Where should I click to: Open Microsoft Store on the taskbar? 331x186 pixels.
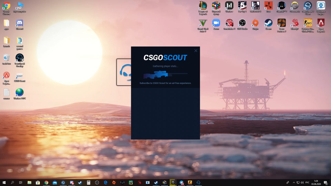coord(38,182)
